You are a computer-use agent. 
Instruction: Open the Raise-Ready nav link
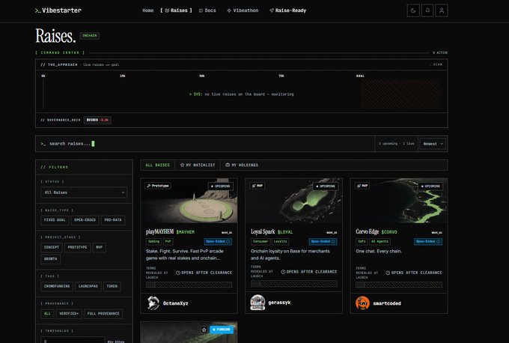click(x=288, y=10)
